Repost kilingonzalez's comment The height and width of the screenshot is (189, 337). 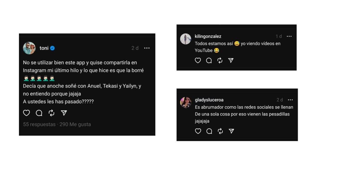click(x=220, y=60)
